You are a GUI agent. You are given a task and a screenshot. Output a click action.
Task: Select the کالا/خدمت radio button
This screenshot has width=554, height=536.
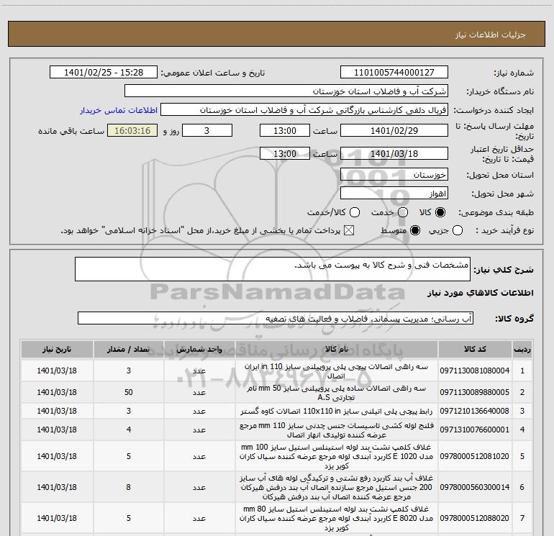(x=355, y=212)
